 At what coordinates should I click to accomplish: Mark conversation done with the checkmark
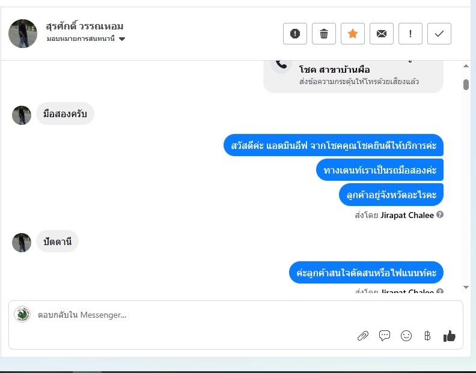point(439,34)
